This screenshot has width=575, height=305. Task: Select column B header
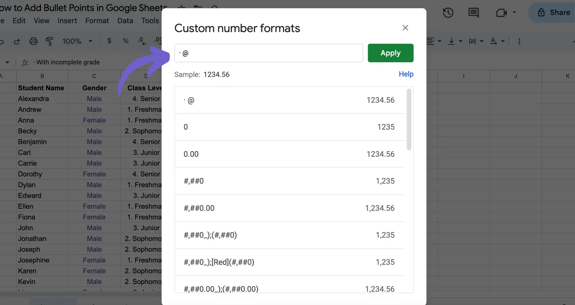click(42, 76)
